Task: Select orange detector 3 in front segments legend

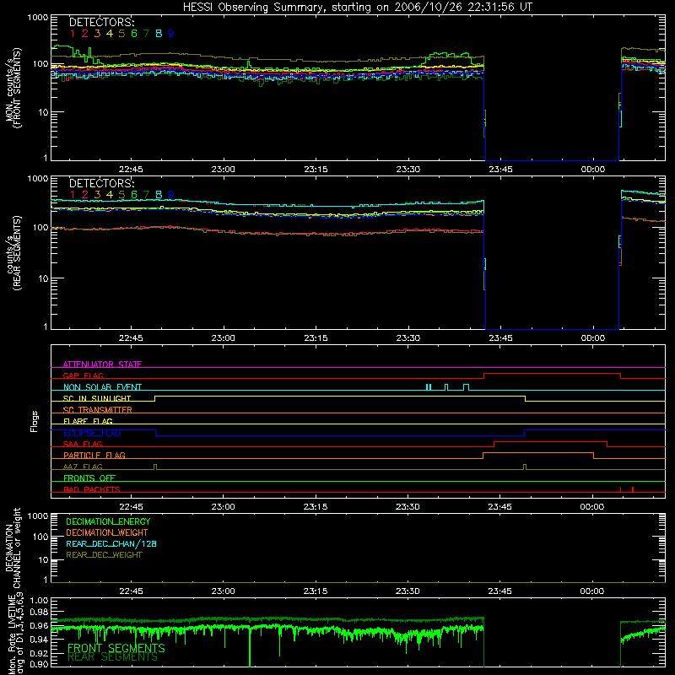Action: [x=97, y=34]
